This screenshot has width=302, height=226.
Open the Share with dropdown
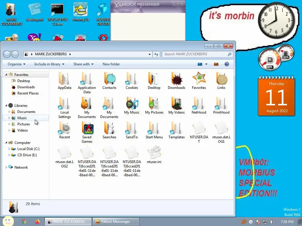83,64
